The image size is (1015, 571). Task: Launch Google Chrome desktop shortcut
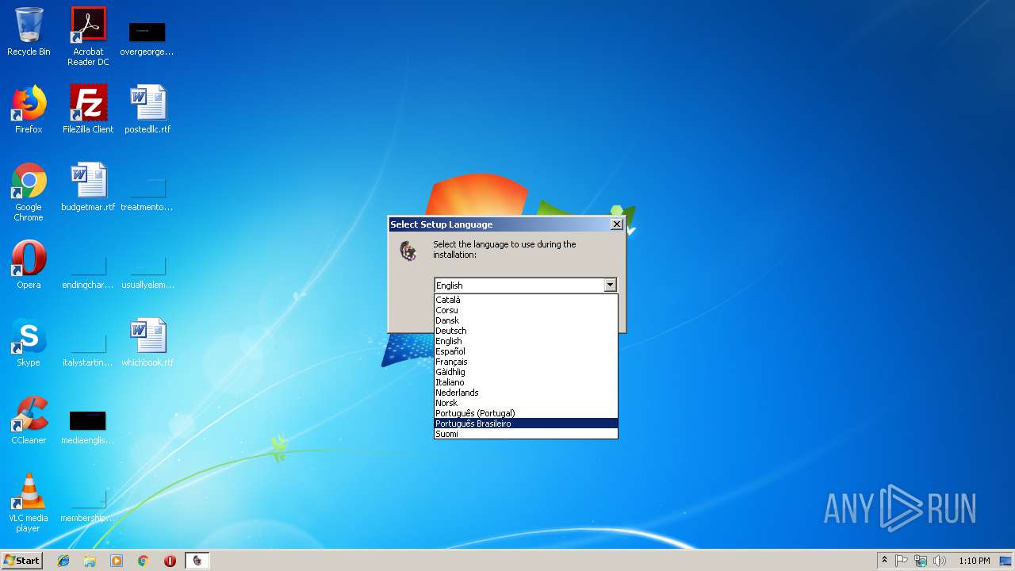[29, 192]
